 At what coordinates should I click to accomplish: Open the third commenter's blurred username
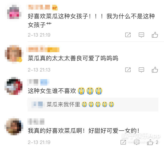pos(38,82)
